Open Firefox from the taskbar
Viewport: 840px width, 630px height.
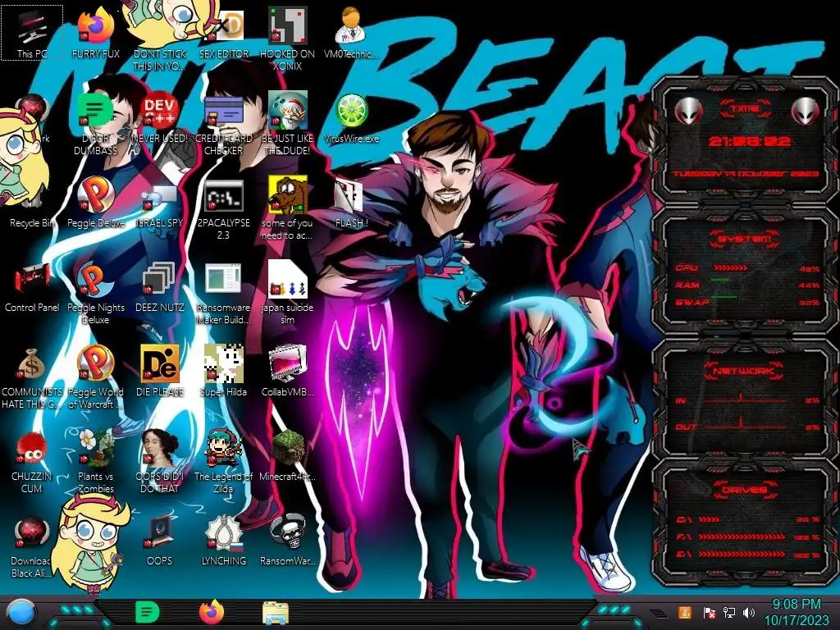coord(212,612)
